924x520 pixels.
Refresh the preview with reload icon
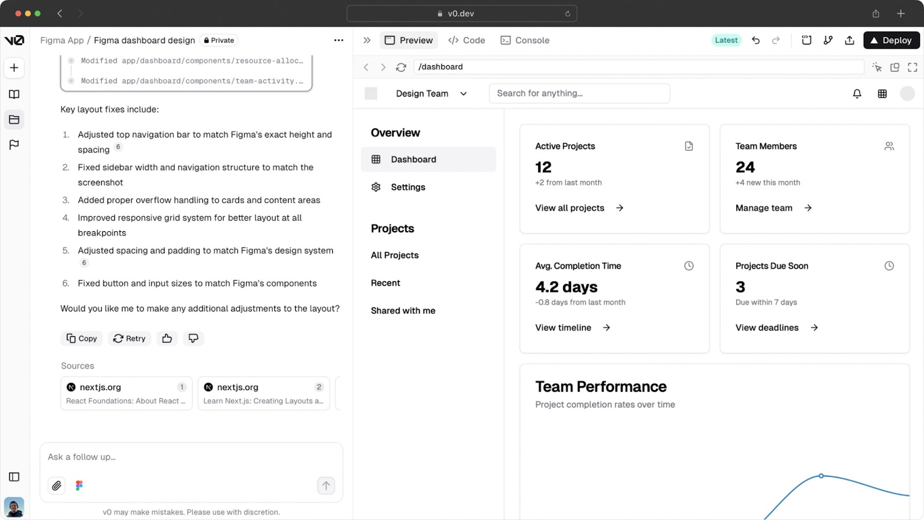coord(401,67)
